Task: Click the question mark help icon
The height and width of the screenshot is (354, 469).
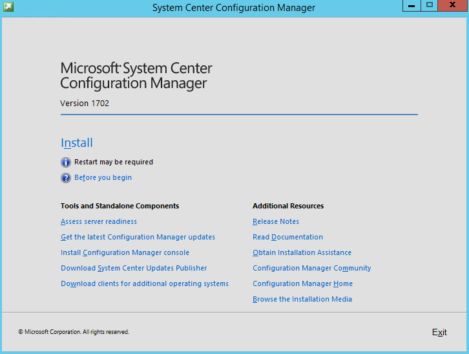Action: pyautogui.click(x=66, y=178)
